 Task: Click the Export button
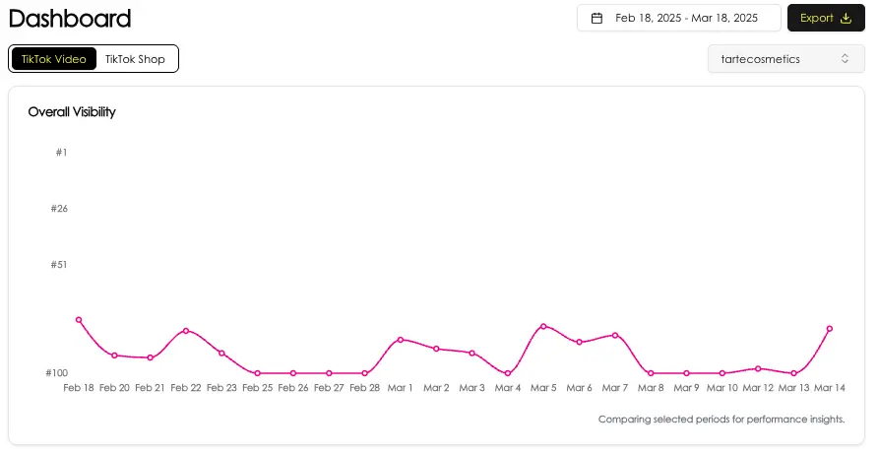(826, 18)
